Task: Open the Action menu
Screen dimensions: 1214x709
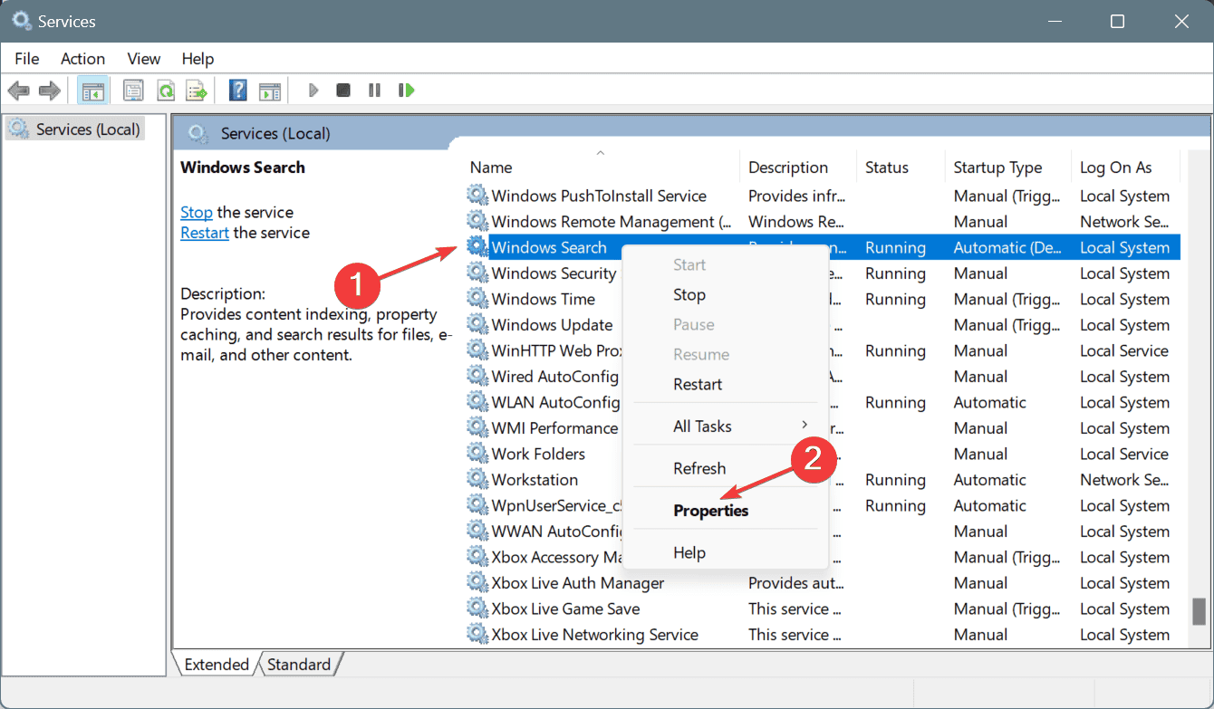Action: tap(82, 58)
